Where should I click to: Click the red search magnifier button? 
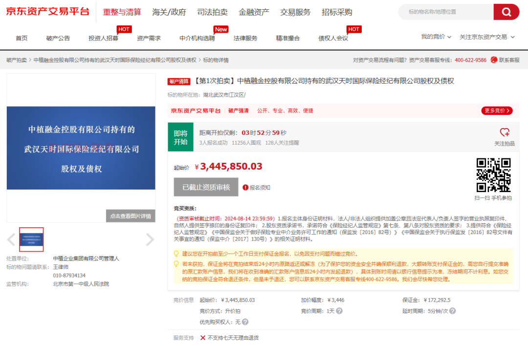point(506,12)
